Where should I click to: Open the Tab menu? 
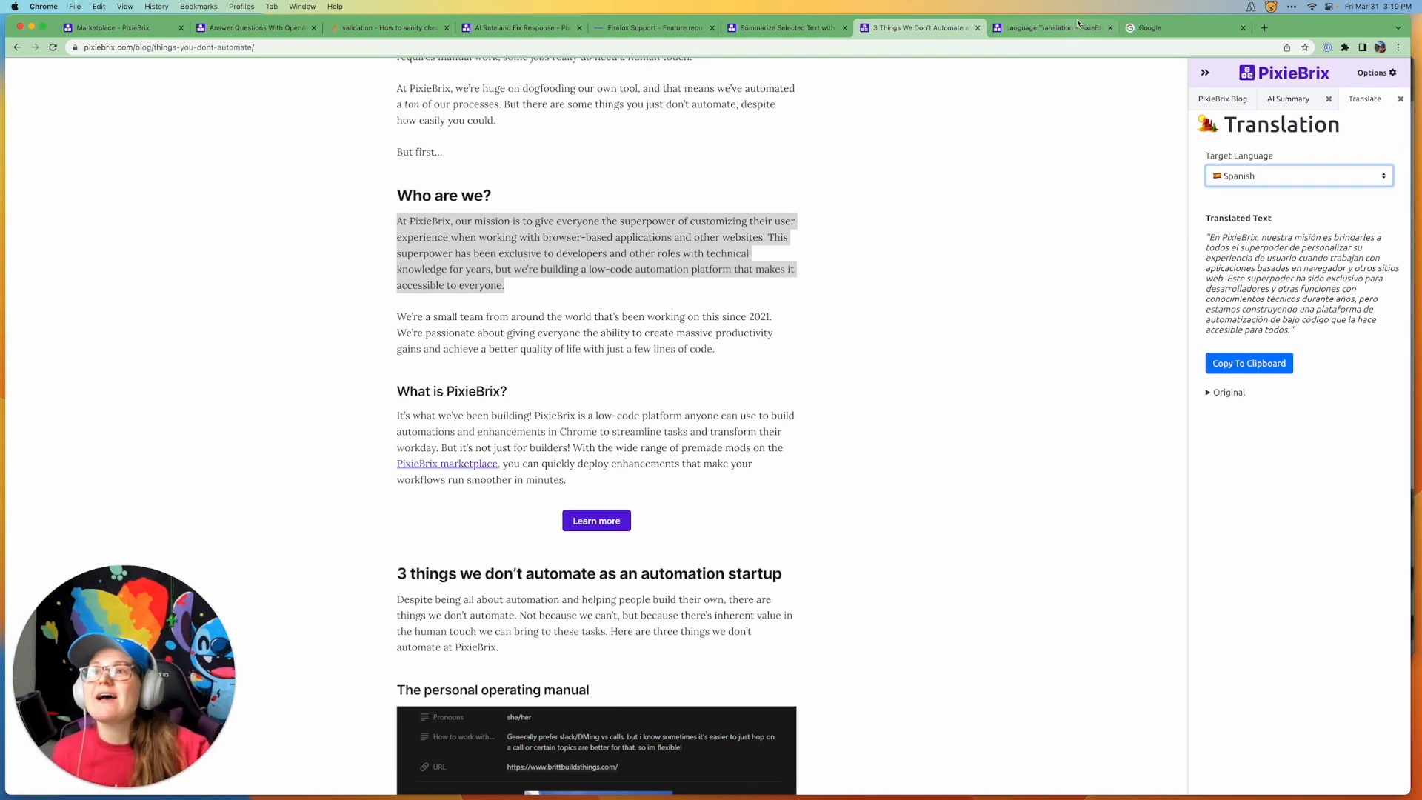pos(272,7)
